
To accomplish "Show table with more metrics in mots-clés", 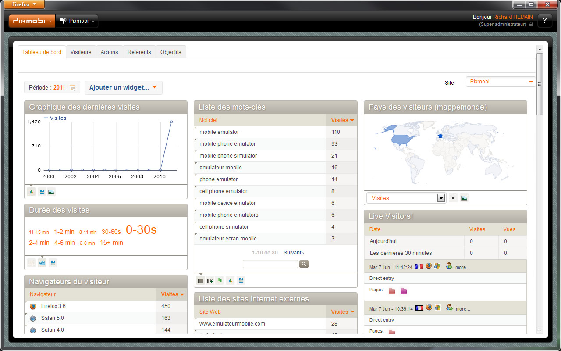I will [210, 280].
